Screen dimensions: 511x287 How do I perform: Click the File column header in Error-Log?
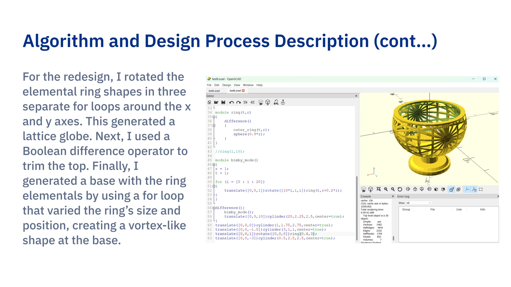433,210
